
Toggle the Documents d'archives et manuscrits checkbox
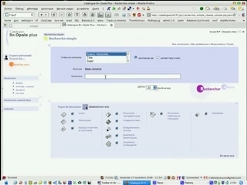click(x=161, y=114)
